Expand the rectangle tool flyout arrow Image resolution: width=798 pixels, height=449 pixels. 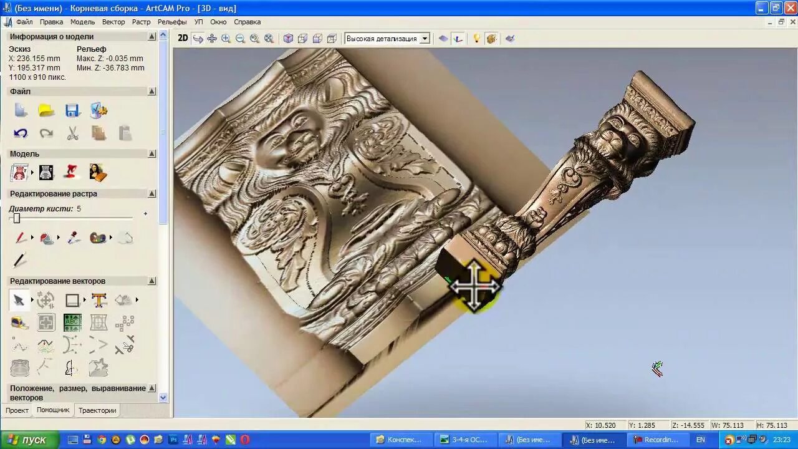[84, 300]
